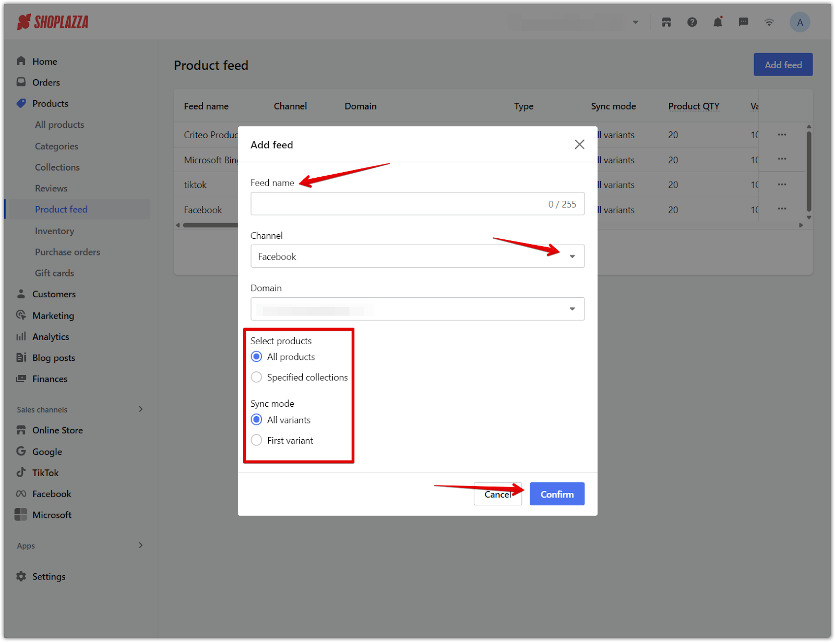The image size is (835, 642).
Task: Open more options for Facebook feed row
Action: coord(782,209)
